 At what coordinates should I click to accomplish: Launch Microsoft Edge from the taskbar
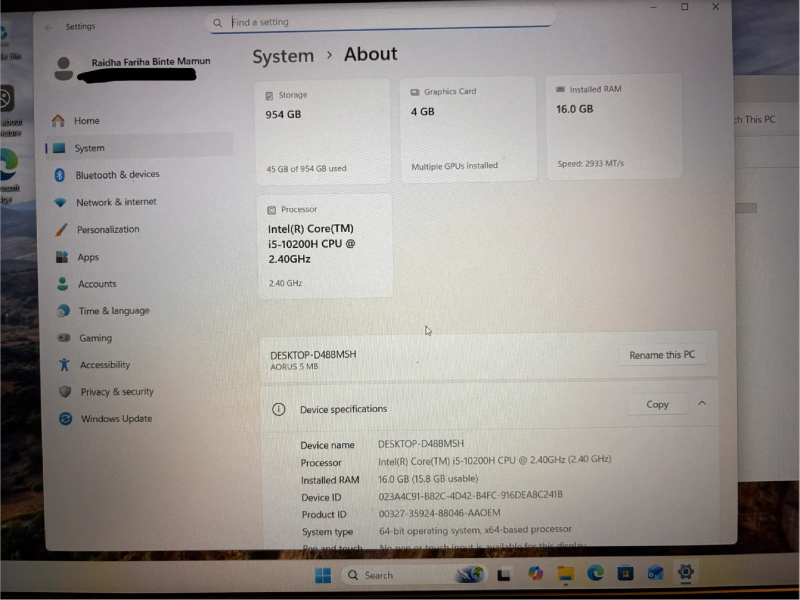[596, 573]
